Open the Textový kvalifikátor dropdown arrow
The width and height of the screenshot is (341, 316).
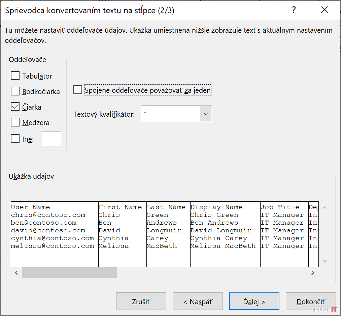(x=206, y=114)
